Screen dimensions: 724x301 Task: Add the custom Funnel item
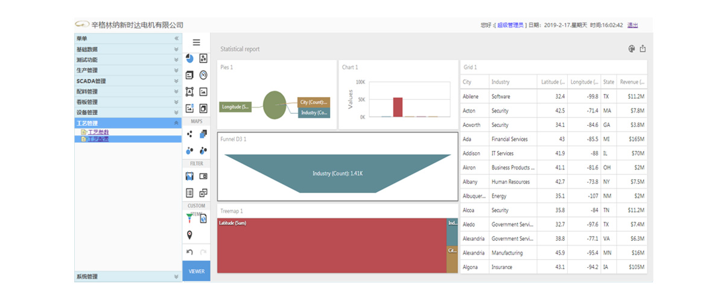pyautogui.click(x=189, y=220)
